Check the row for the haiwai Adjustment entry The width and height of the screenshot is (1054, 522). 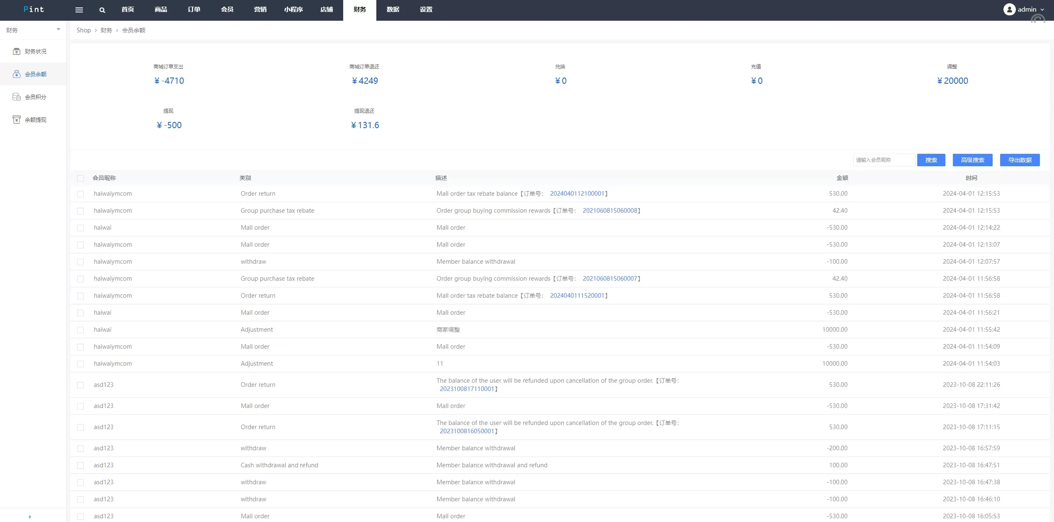point(80,330)
